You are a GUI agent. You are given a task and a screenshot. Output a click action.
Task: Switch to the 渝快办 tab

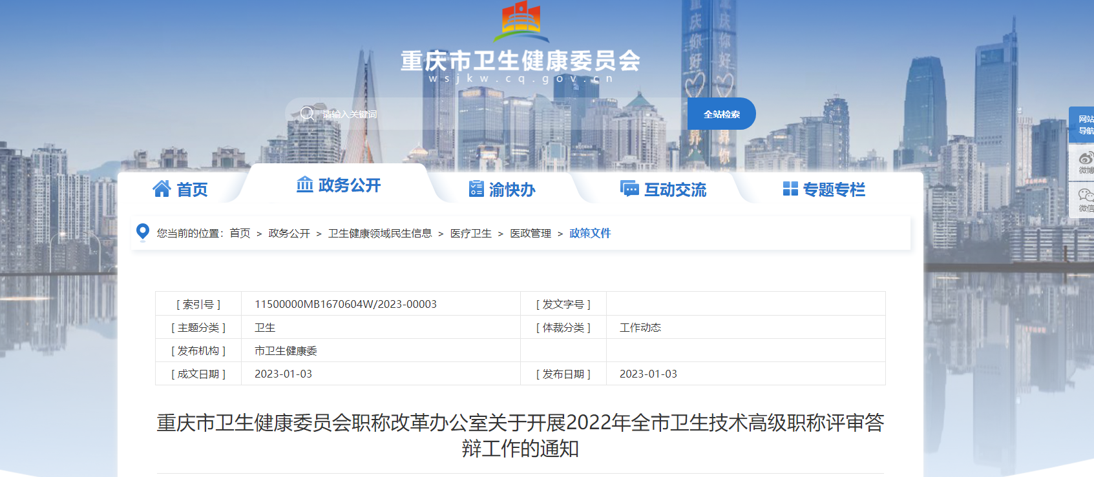coord(512,189)
